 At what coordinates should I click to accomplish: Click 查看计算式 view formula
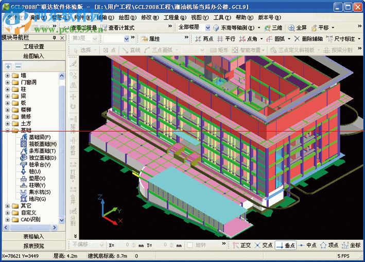coord(118,28)
